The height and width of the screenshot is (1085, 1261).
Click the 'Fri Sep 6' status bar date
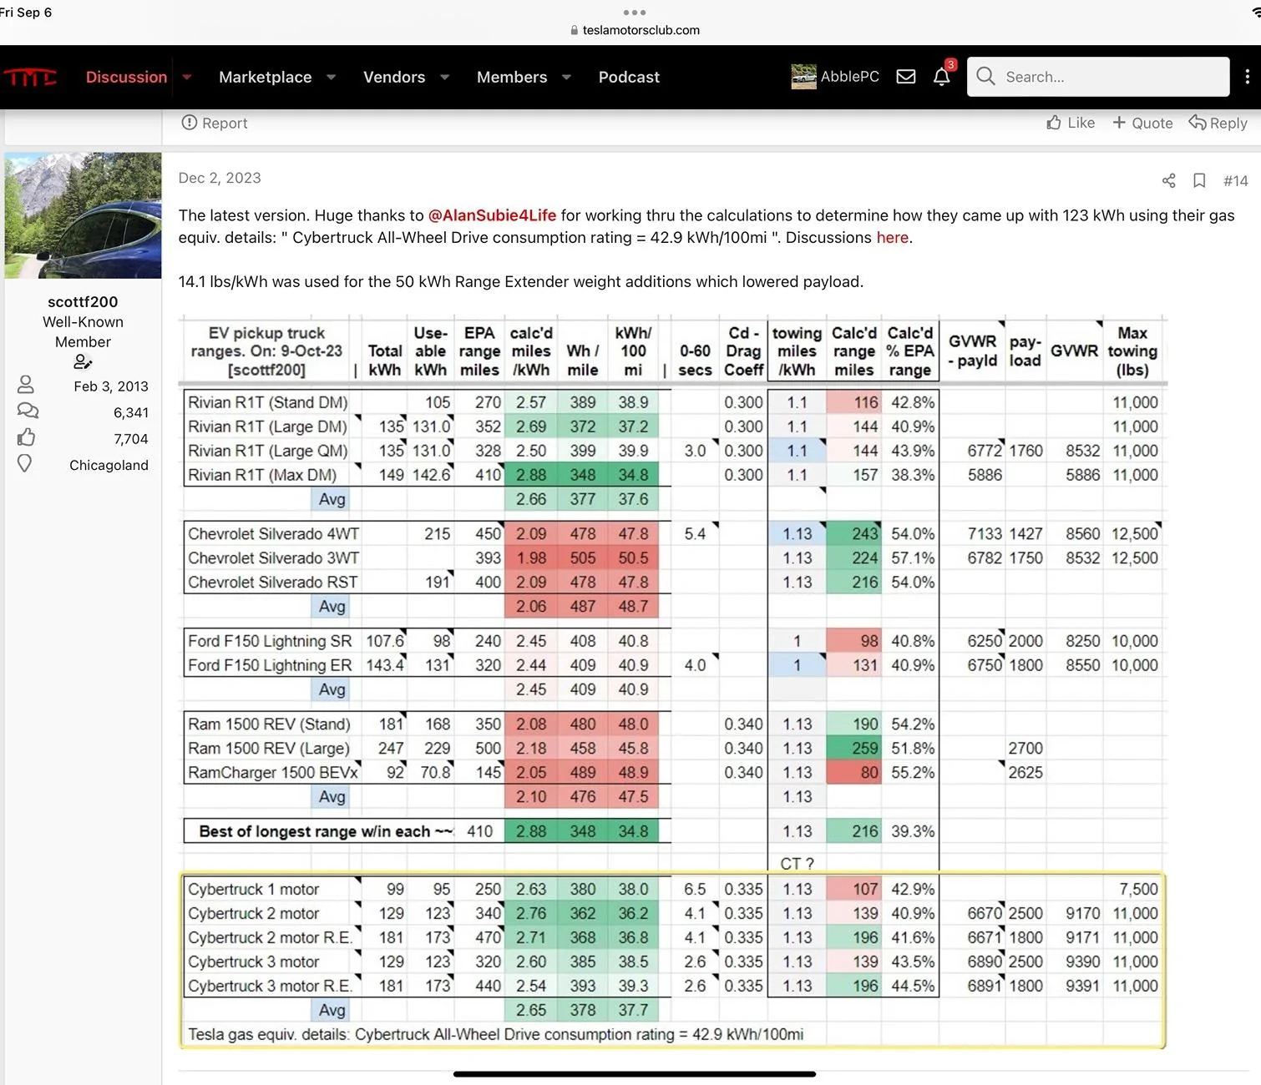26,12
